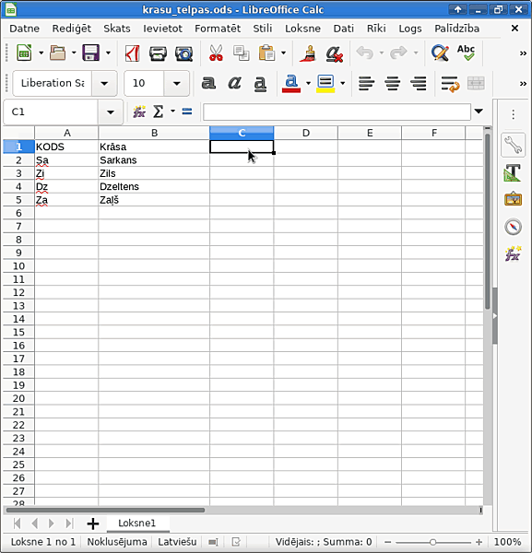The image size is (532, 553).
Task: Toggle text wrap in cell
Action: [450, 84]
